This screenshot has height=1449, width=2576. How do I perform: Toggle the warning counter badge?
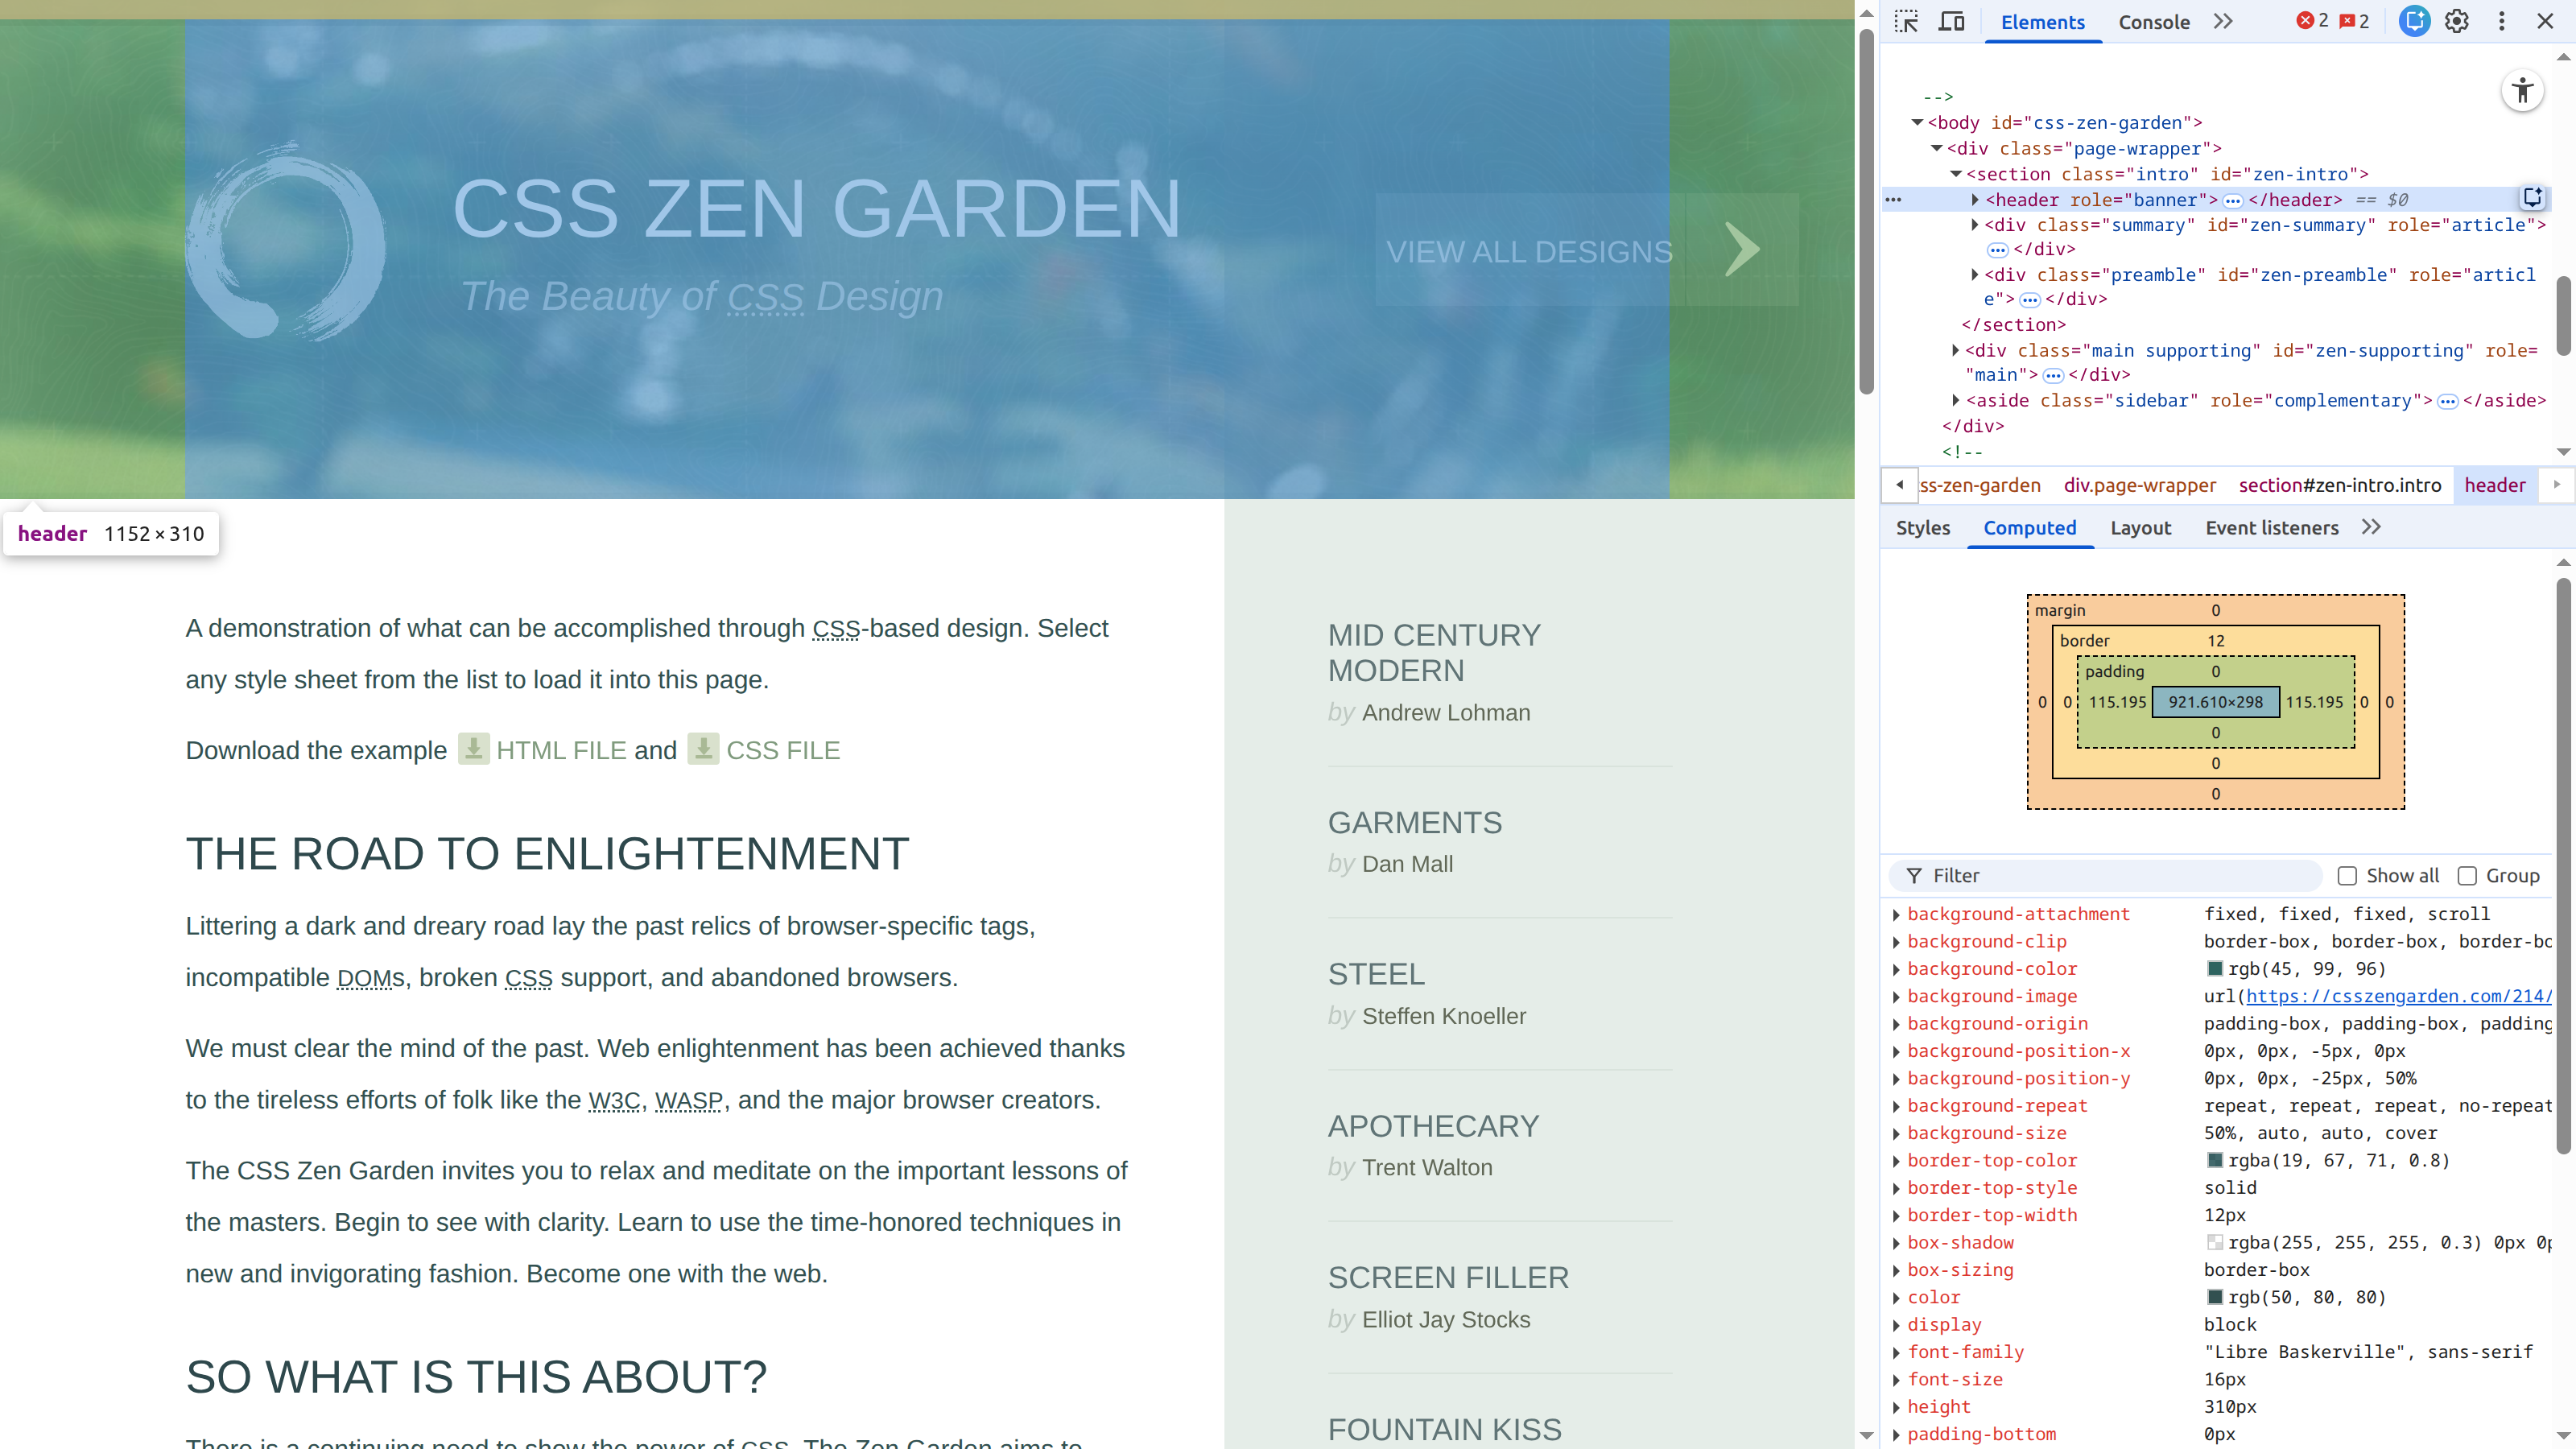tap(2354, 21)
